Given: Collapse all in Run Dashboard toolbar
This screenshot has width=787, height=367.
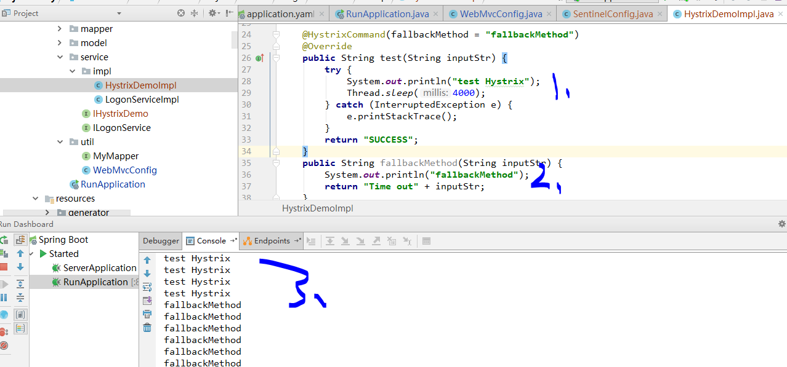Looking at the screenshot, I should [20, 298].
